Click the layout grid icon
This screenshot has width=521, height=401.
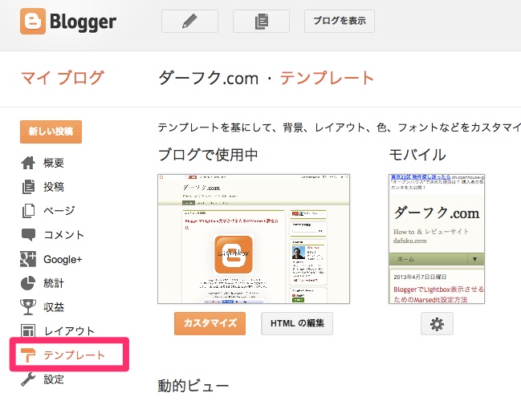pos(28,331)
